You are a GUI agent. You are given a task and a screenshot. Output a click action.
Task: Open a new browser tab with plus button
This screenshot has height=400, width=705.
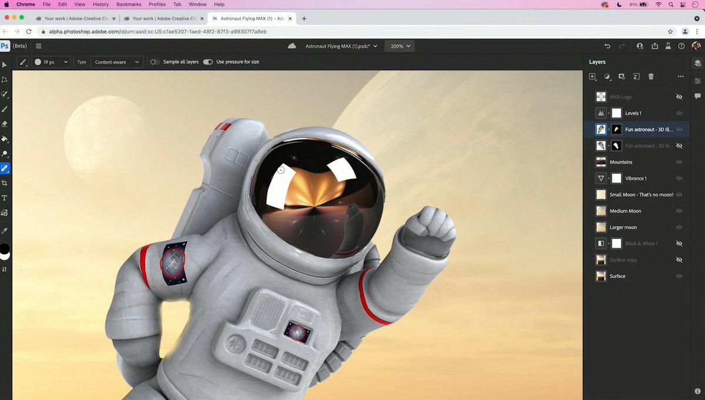[x=304, y=18]
